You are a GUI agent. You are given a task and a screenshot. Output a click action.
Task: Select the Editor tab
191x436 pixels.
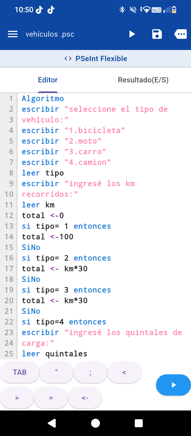[x=48, y=80]
